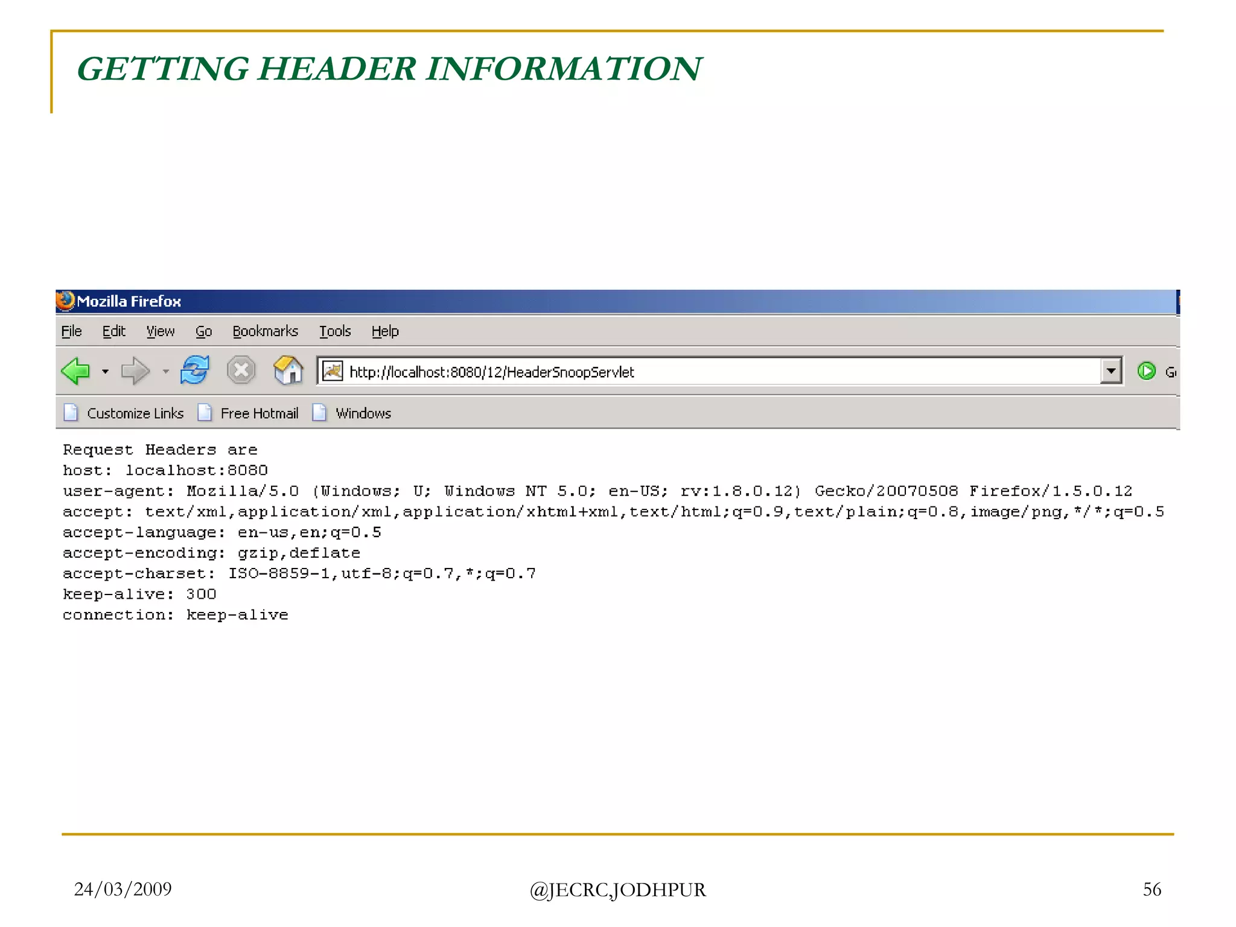Open the Tools menu

click(x=335, y=331)
